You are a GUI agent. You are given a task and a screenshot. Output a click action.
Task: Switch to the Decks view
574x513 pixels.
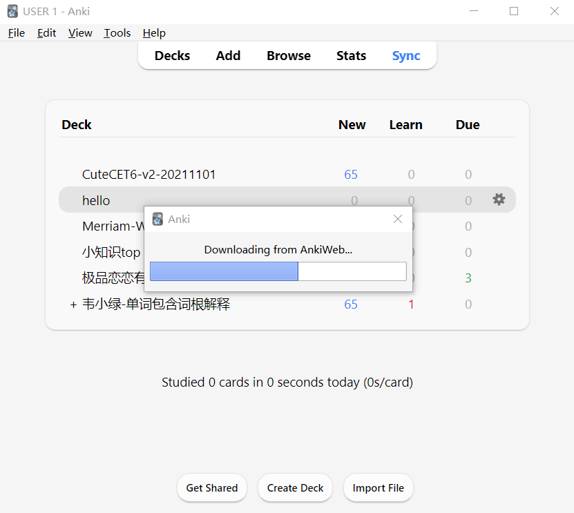[172, 56]
